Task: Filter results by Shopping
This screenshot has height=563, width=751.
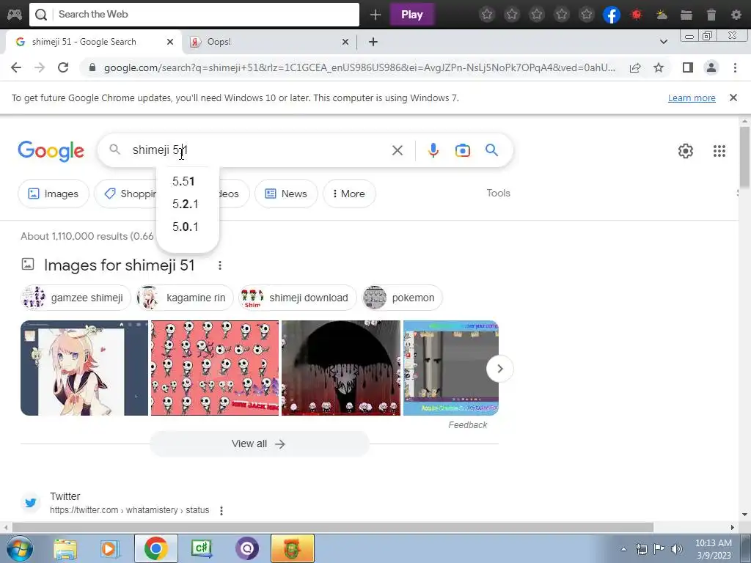Action: pyautogui.click(x=125, y=194)
